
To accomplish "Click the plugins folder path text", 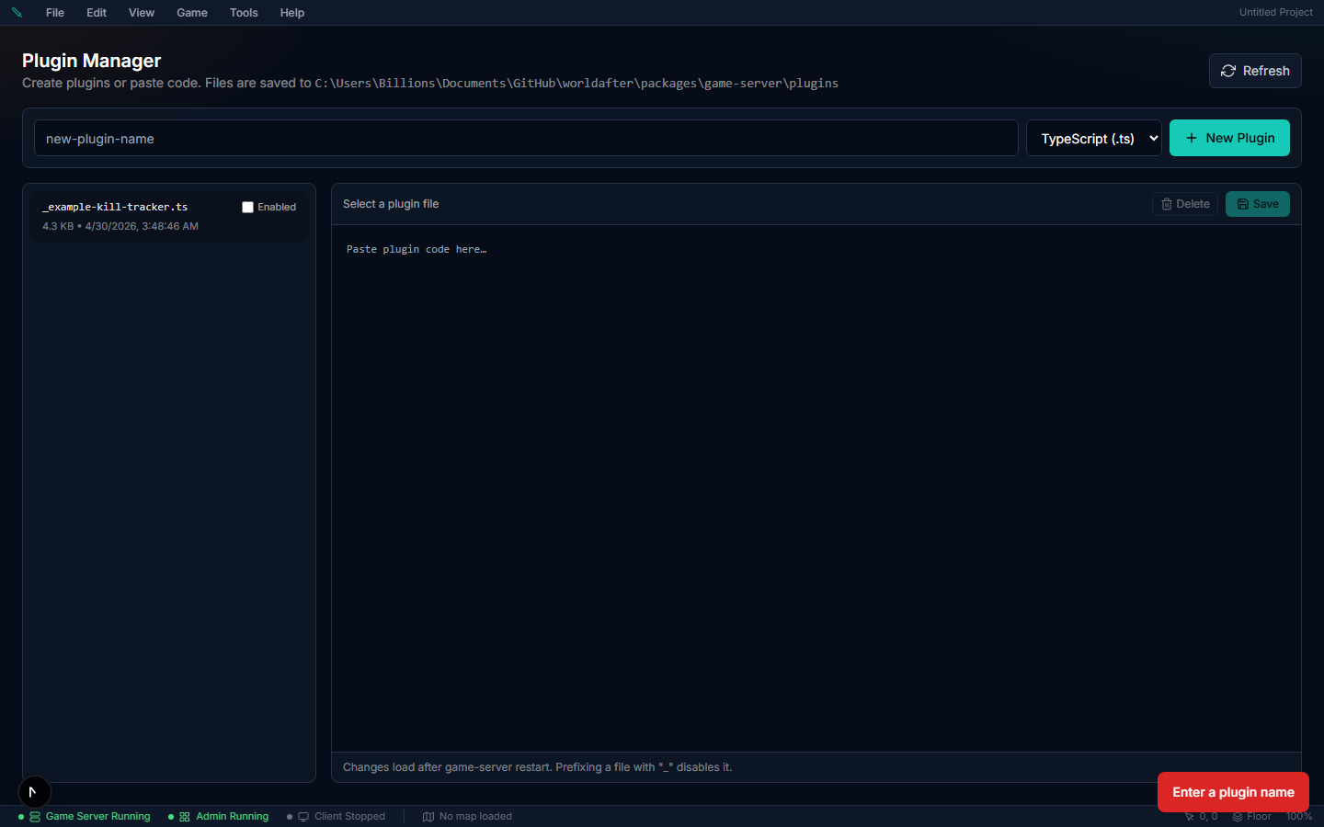I will [x=576, y=83].
